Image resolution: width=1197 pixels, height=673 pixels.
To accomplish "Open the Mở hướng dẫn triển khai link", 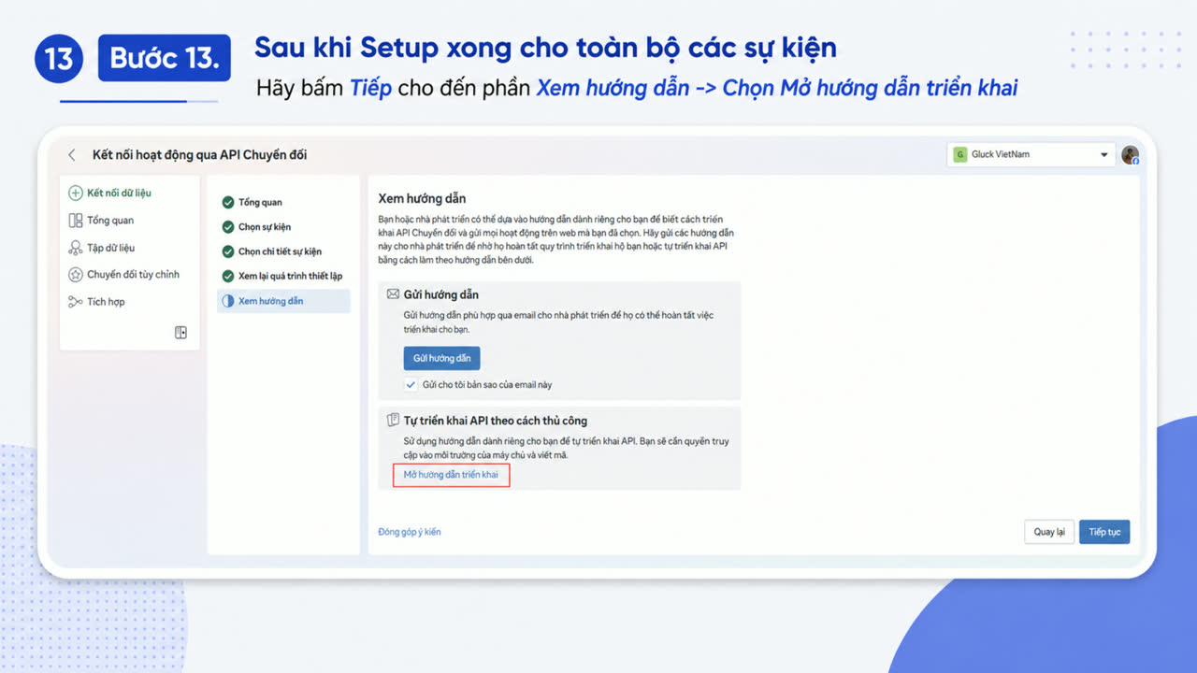I will pos(451,475).
